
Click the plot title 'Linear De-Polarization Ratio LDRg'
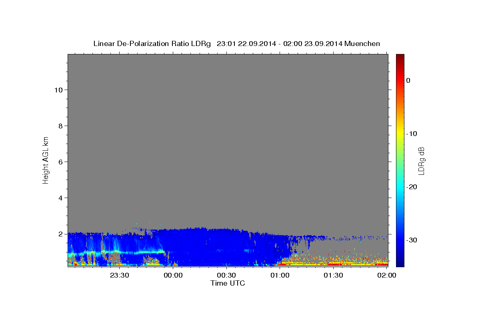152,44
